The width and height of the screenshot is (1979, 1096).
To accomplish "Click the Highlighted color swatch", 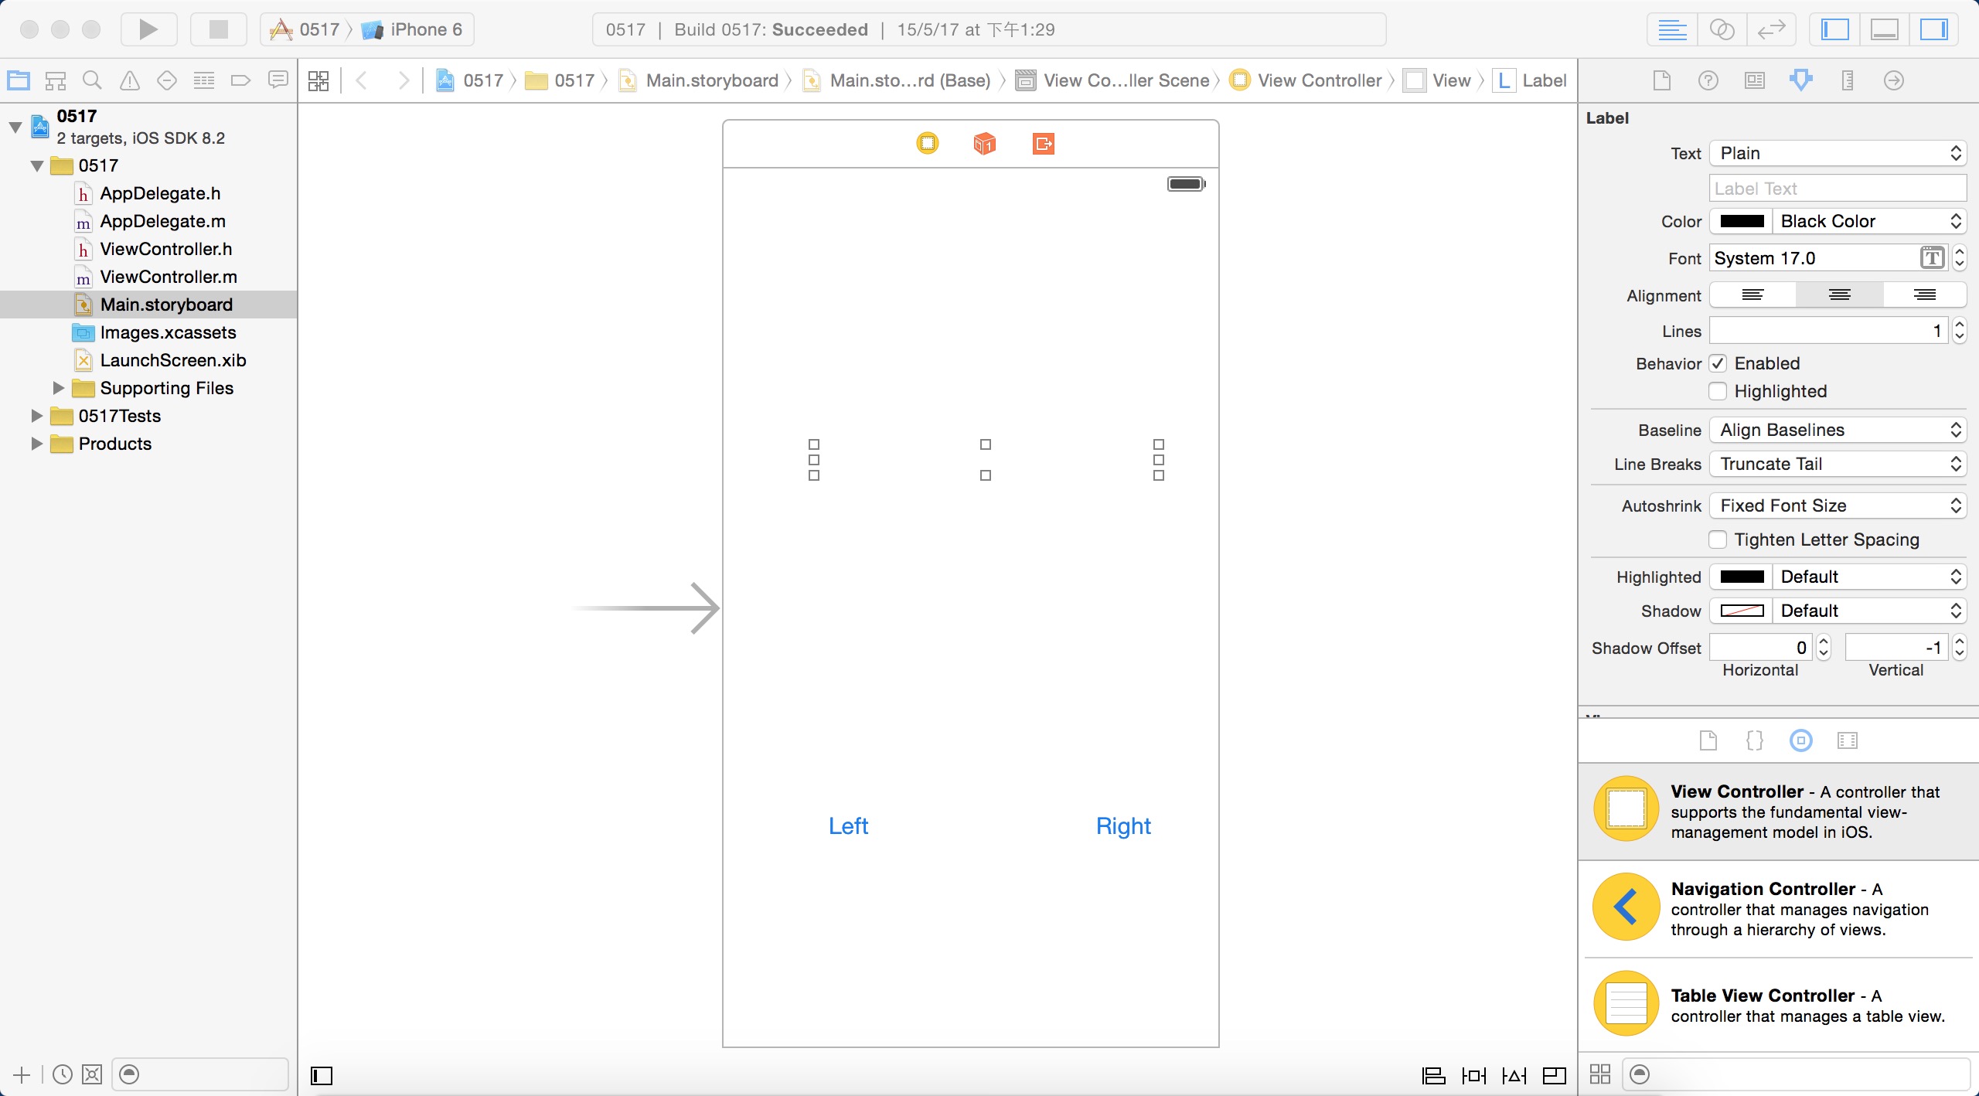I will tap(1742, 577).
